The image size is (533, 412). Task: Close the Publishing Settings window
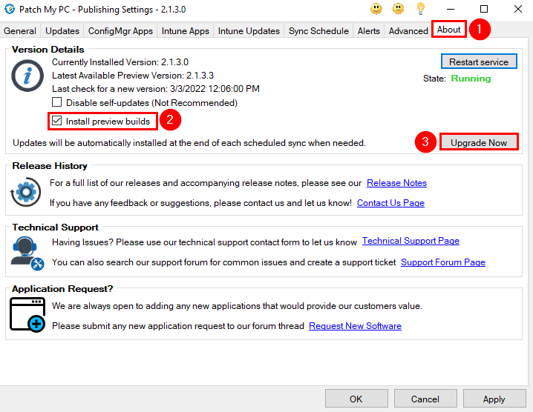[518, 9]
